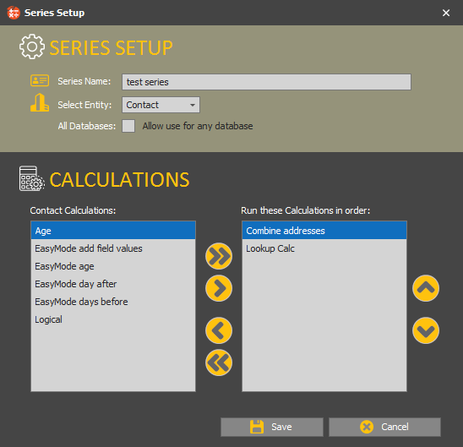Screen dimensions: 463x447
Task: Select Lookup Calc in run order list
Action: 324,248
